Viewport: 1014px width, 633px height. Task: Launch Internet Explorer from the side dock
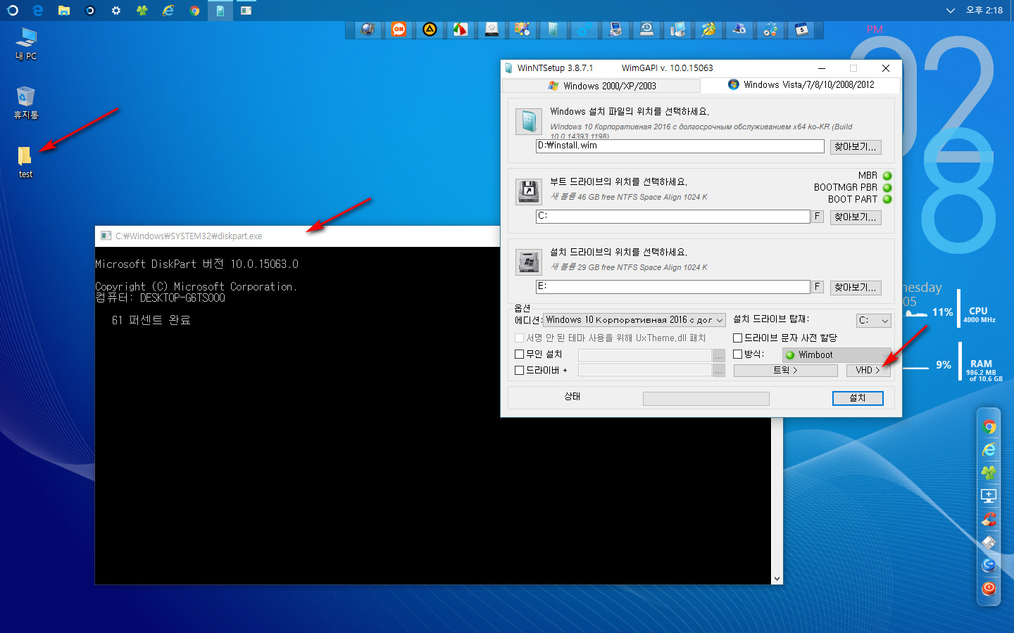pyautogui.click(x=989, y=450)
